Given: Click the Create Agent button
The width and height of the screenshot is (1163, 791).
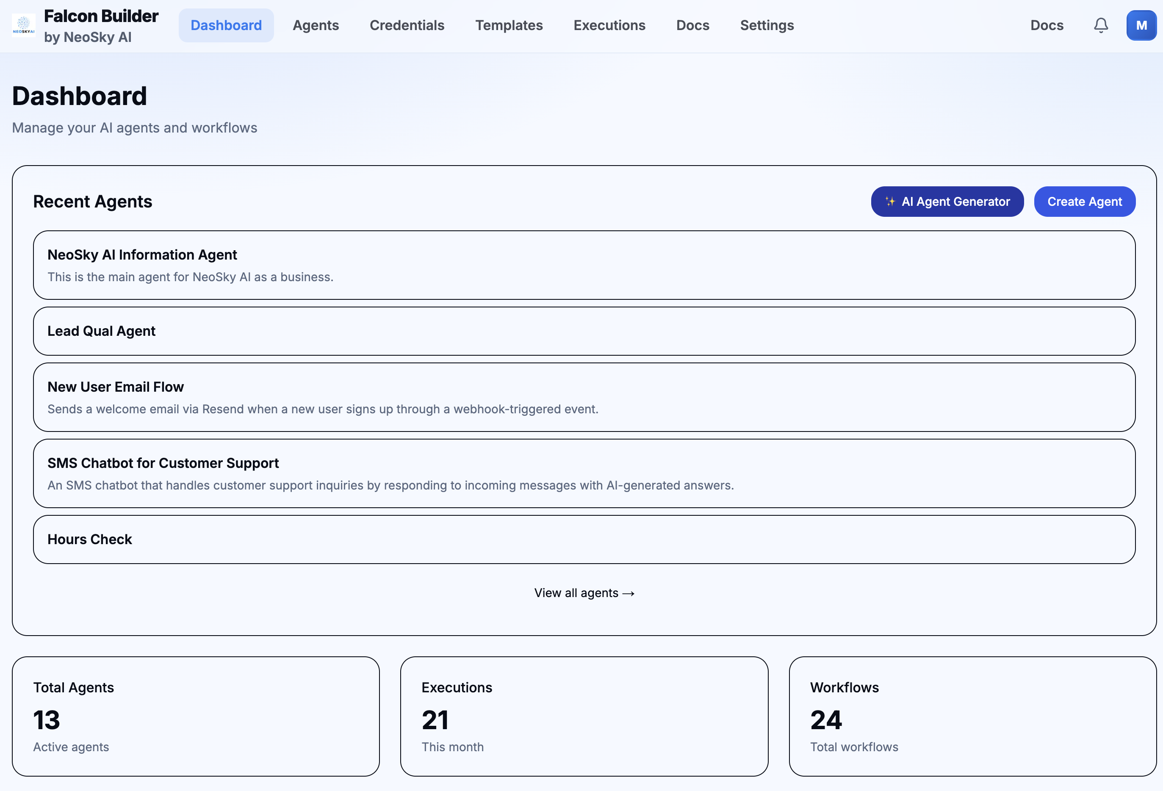Looking at the screenshot, I should click(1084, 202).
